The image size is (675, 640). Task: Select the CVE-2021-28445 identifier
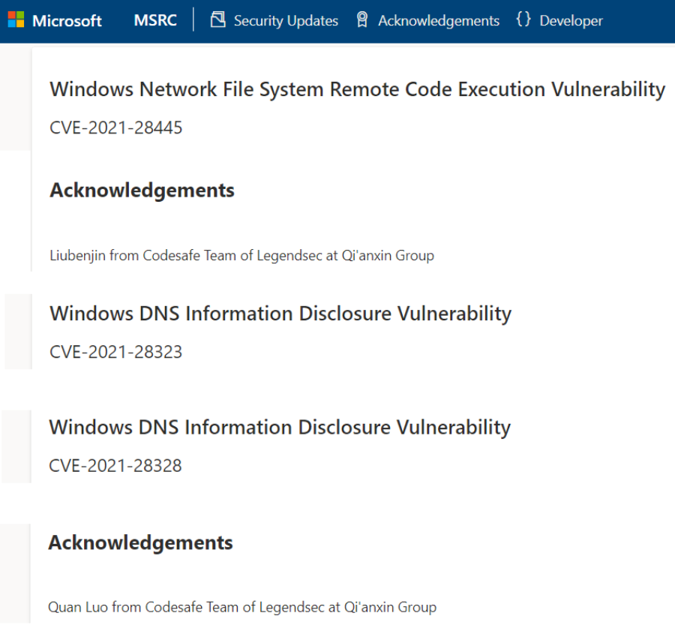tap(115, 128)
